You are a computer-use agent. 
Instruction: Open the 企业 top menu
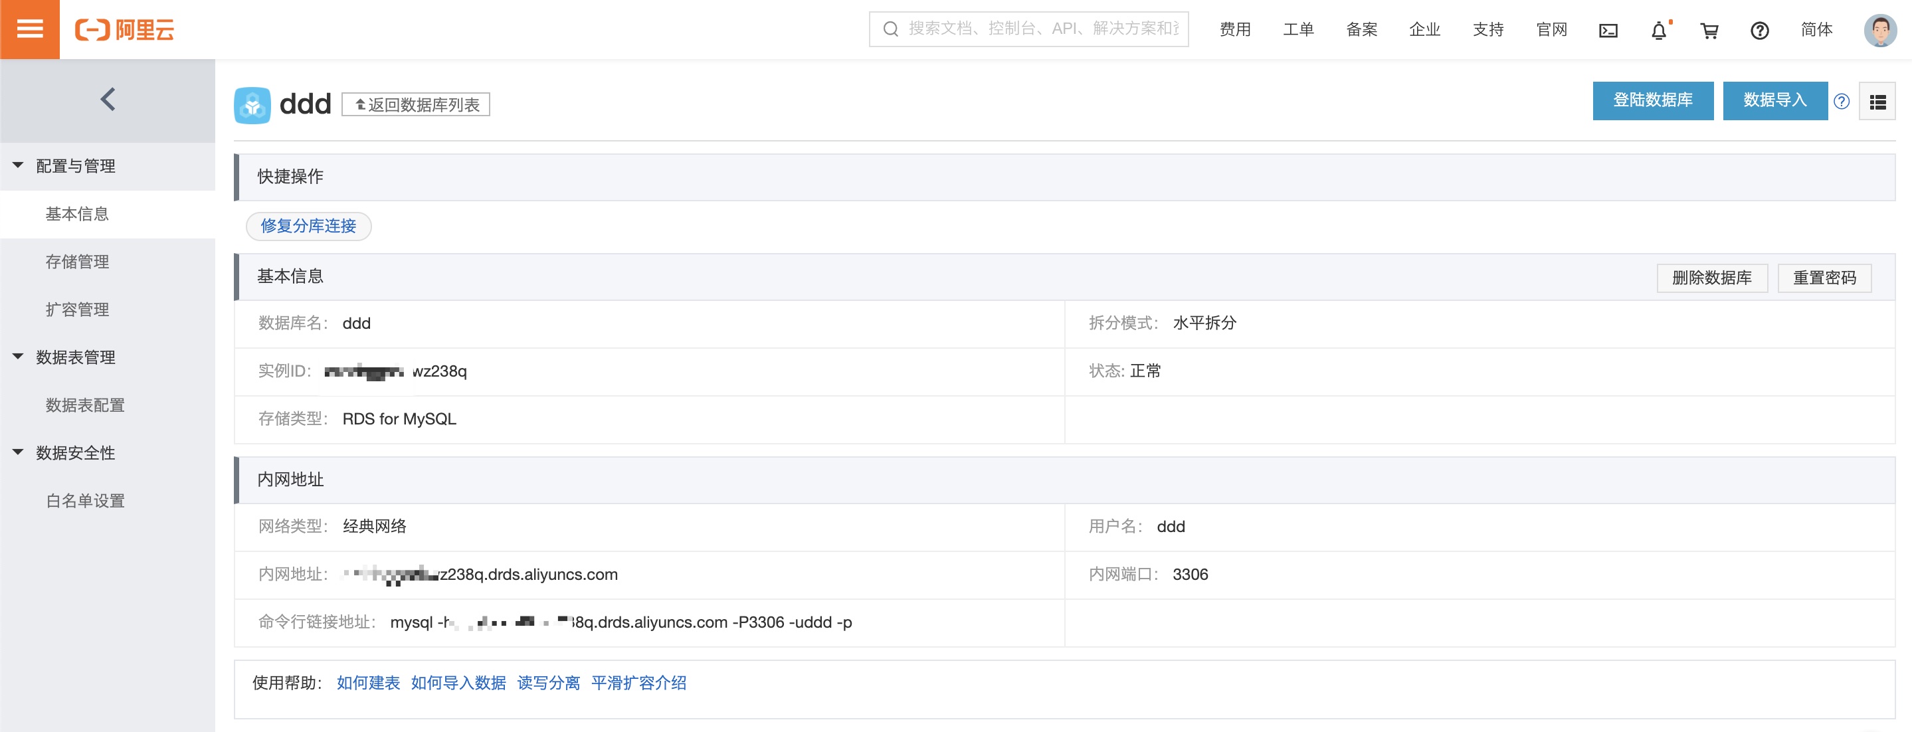(1424, 30)
